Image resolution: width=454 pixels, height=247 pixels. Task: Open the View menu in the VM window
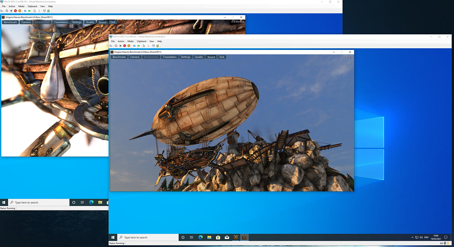(153, 41)
